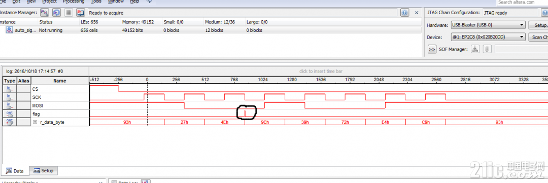Open the Processing menu

pos(74,2)
